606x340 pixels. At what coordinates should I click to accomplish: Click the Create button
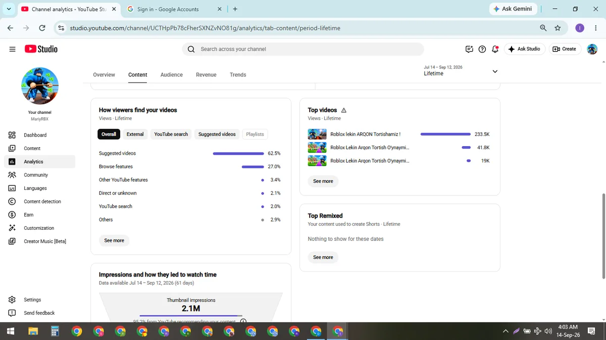pos(564,49)
